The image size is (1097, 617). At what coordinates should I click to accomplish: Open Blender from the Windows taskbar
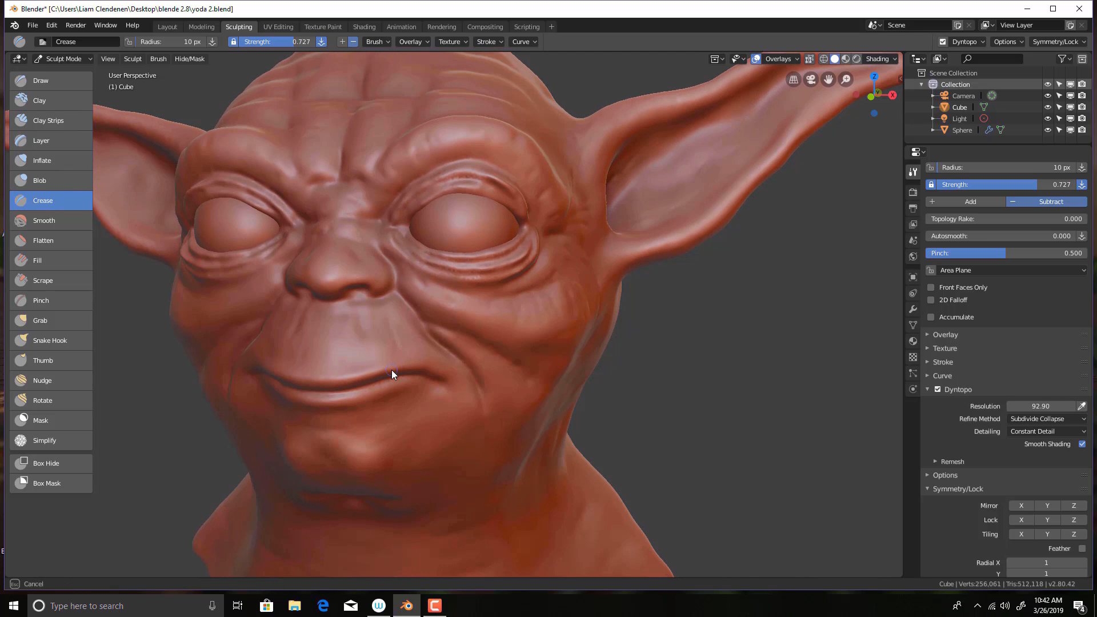407,606
